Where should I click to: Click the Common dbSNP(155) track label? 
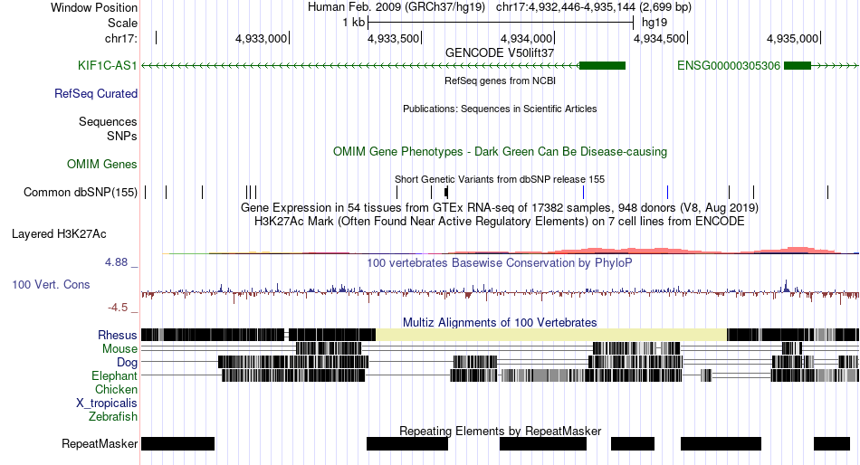pos(81,193)
